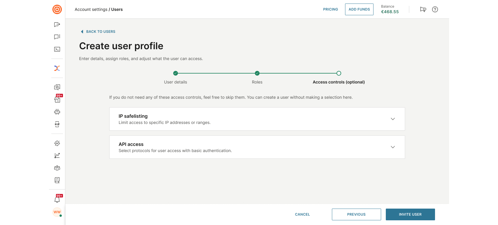The width and height of the screenshot is (498, 225).
Task: Go to the User details step circle
Action: tap(175, 73)
